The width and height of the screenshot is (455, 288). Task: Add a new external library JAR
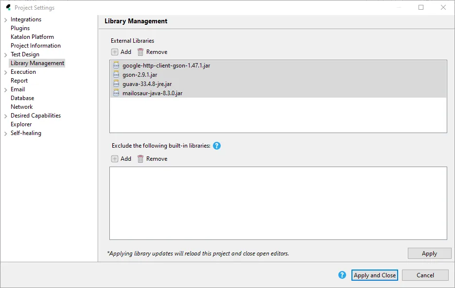(x=121, y=52)
